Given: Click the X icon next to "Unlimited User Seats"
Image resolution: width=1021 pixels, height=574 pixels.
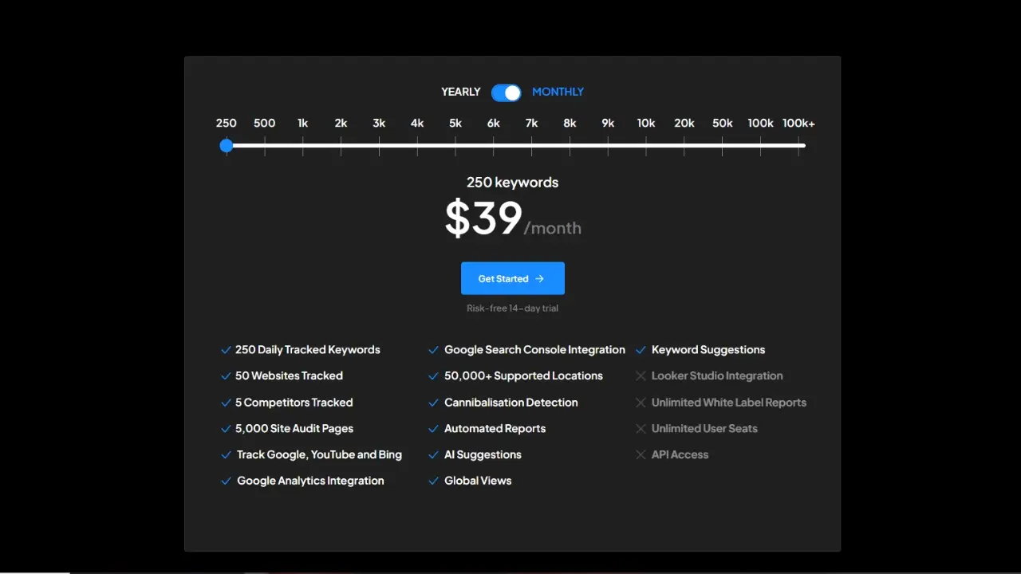Looking at the screenshot, I should [x=641, y=428].
